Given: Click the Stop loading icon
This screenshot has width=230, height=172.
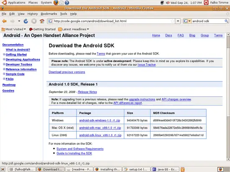Looking at the screenshot, I should [x=34, y=21].
